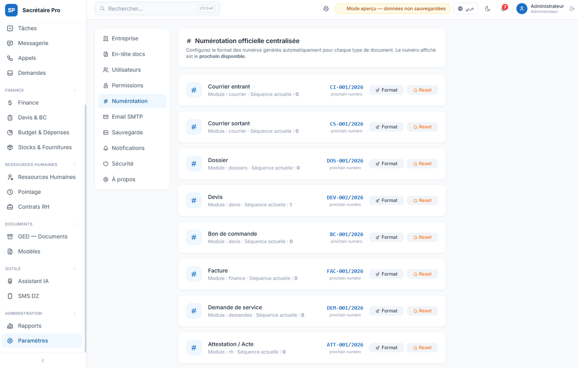The image size is (578, 368).
Task: Click the dollar icon for Finance
Action: pos(10,103)
